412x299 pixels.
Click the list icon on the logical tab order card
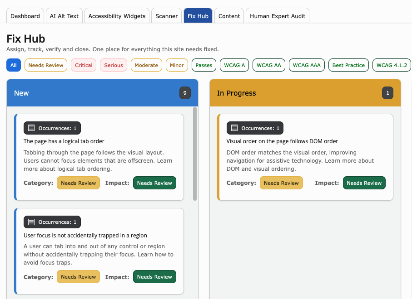[x=31, y=128]
